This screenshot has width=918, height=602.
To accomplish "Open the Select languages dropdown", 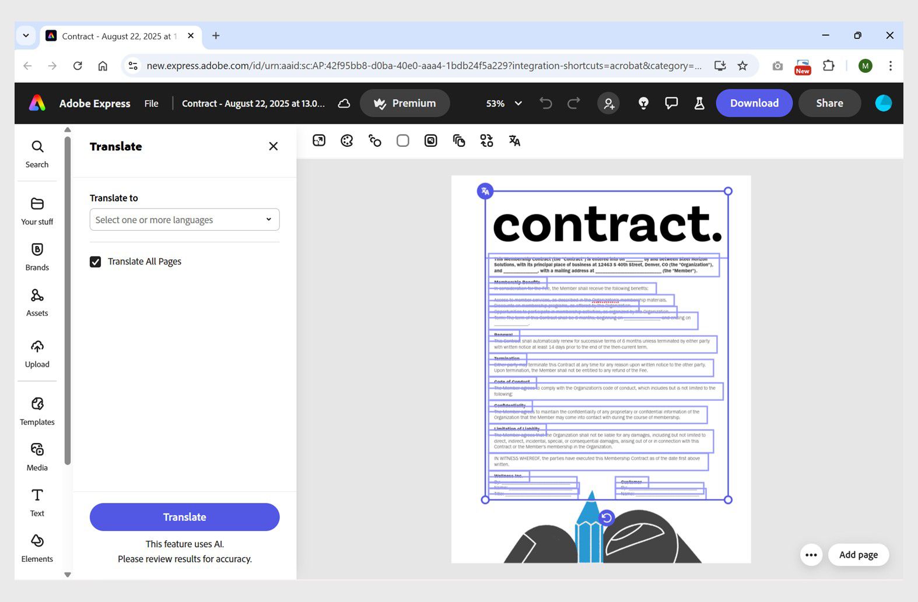I will [x=184, y=220].
